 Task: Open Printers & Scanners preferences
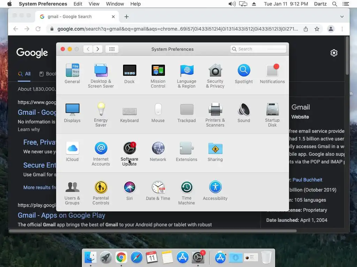(215, 115)
